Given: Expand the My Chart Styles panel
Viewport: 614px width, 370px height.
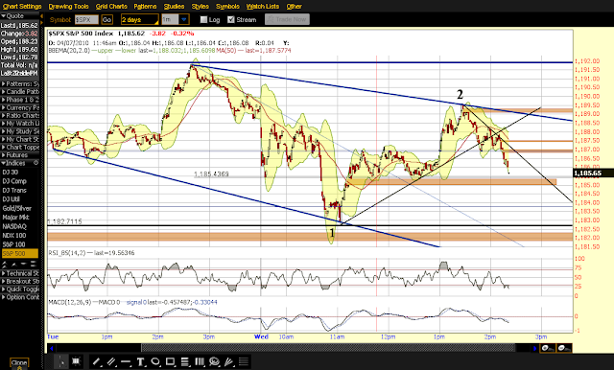Looking at the screenshot, I should click(19, 139).
